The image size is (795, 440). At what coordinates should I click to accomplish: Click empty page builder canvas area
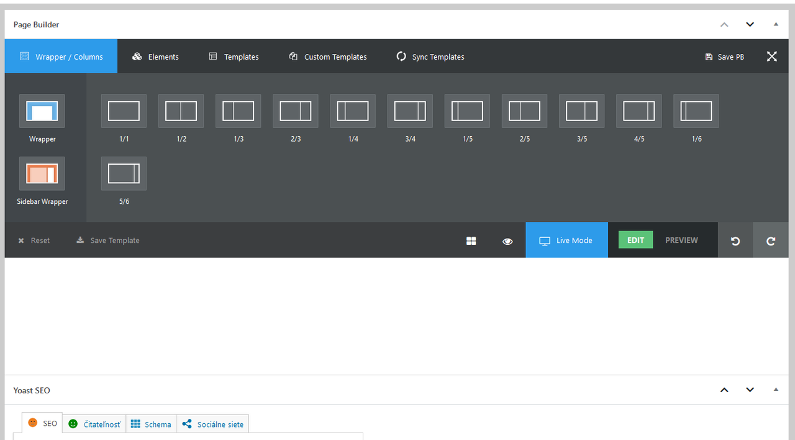[397, 316]
